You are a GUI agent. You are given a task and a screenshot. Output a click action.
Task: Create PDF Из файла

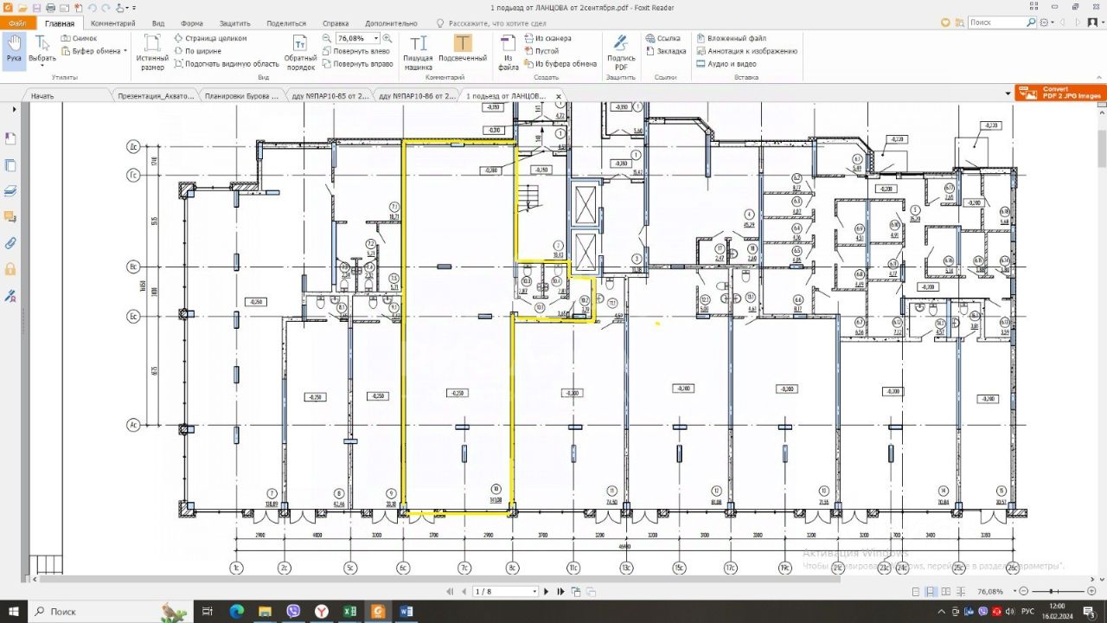pyautogui.click(x=509, y=52)
